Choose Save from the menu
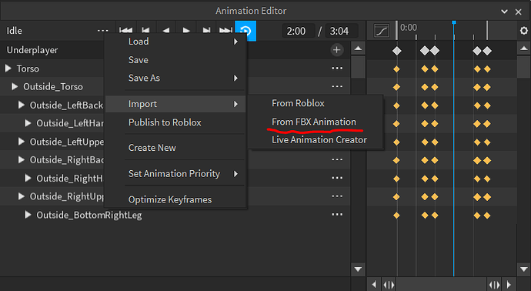 [175, 60]
